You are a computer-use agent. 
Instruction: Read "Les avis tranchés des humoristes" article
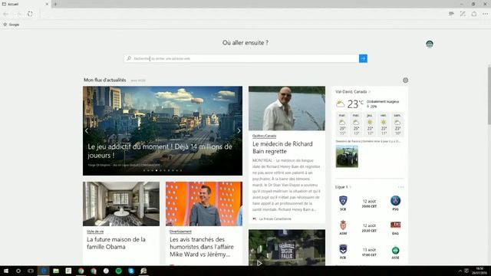tap(201, 247)
